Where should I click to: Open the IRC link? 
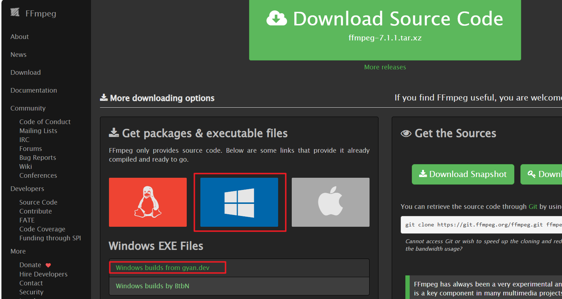coord(24,140)
